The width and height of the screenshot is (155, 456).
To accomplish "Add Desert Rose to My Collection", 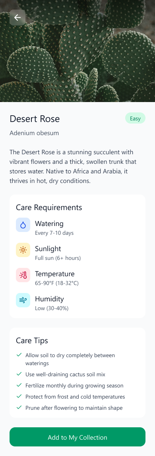I will tap(77, 437).
